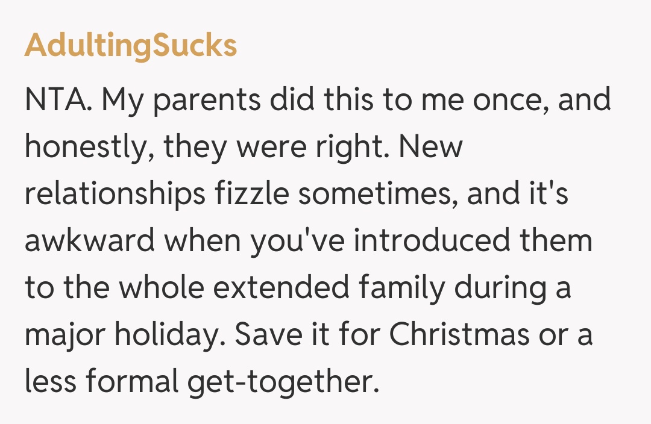Click the word 'get-together' ending the comment

coord(284,382)
